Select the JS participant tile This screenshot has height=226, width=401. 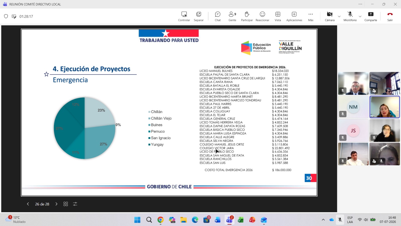353,131
